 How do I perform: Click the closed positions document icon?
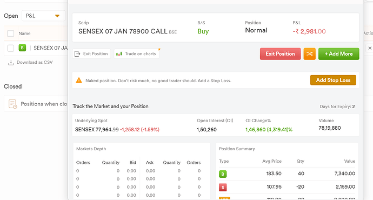click(x=12, y=104)
